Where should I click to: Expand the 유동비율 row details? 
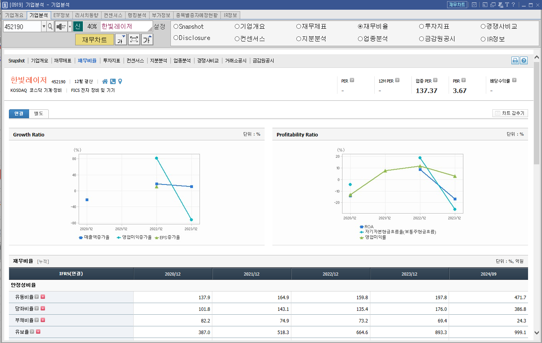coord(43,297)
